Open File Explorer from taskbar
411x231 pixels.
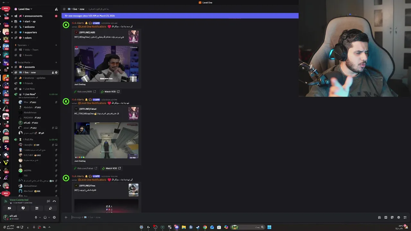point(184,227)
